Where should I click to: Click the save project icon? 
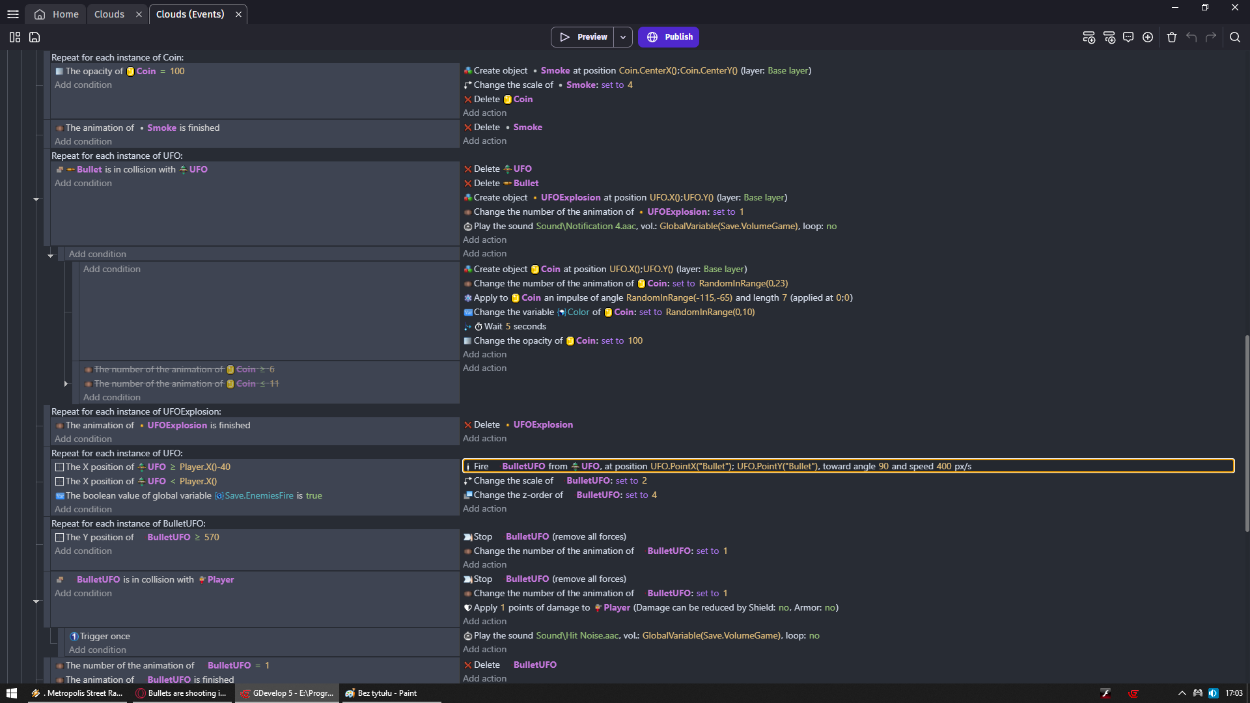click(x=35, y=37)
